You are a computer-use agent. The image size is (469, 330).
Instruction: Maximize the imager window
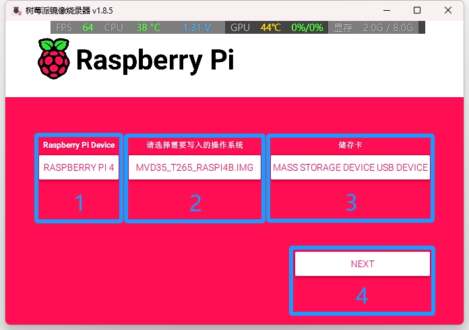click(417, 11)
